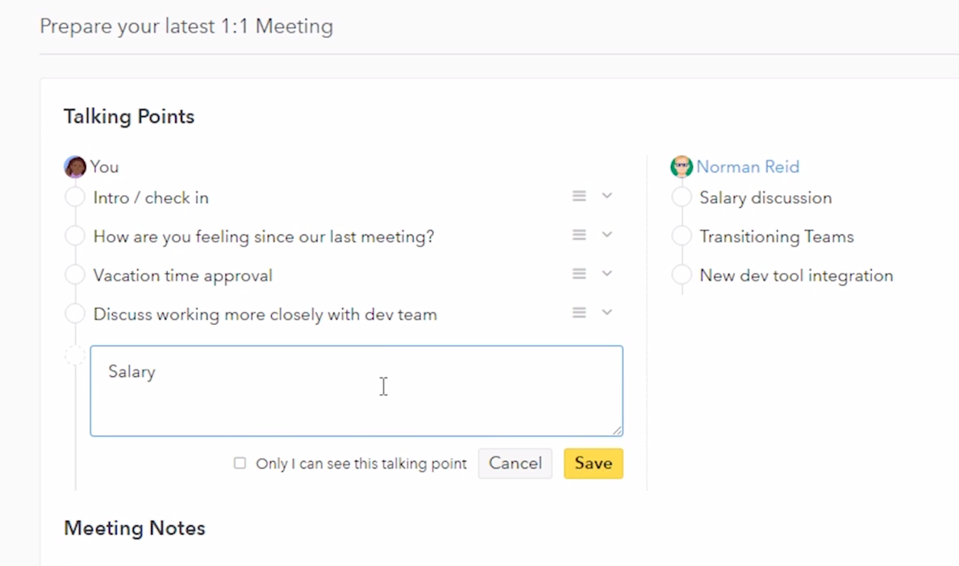Click the resize grip of the text box

pos(617,430)
